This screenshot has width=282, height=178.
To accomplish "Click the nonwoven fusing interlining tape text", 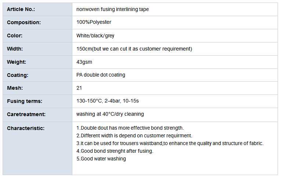I will click(x=112, y=9).
